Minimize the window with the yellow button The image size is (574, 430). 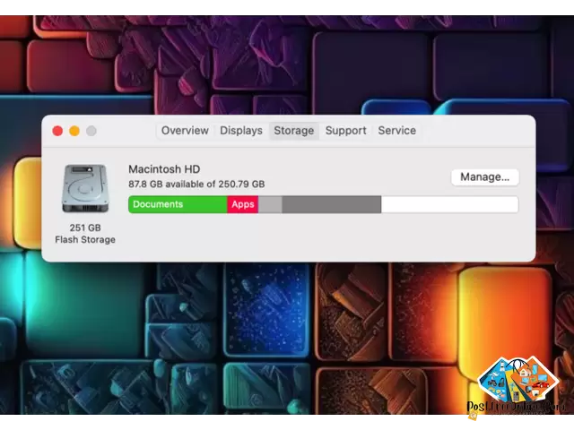click(x=74, y=131)
